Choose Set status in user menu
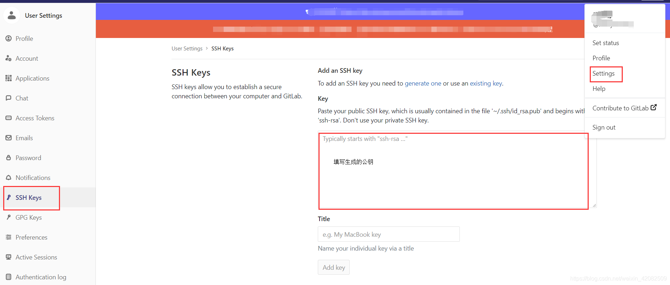 click(606, 43)
